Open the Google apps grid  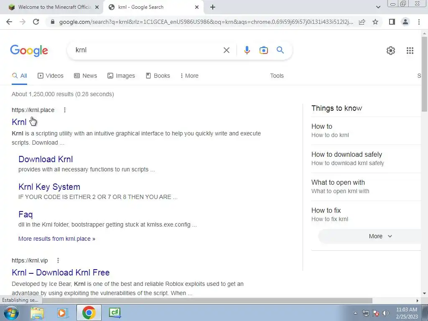(x=410, y=51)
